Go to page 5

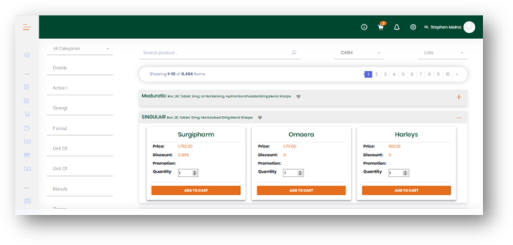tap(403, 74)
